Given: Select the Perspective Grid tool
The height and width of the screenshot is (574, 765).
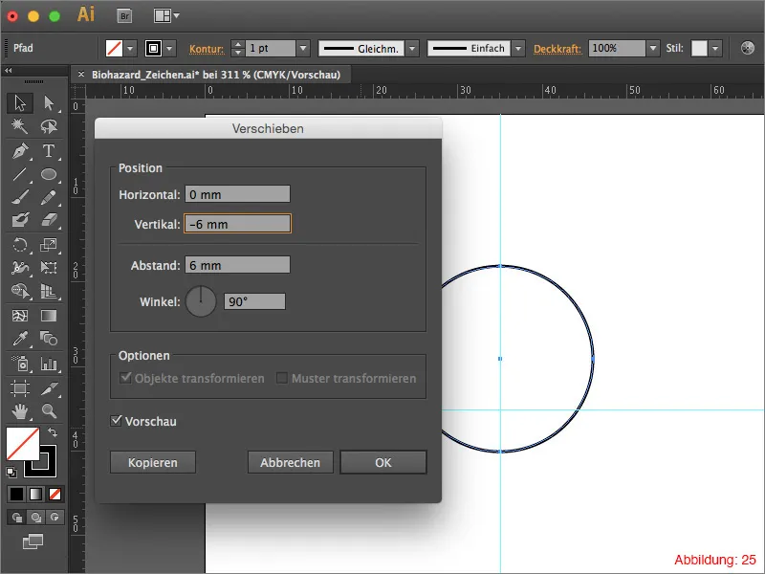Looking at the screenshot, I should 49,291.
